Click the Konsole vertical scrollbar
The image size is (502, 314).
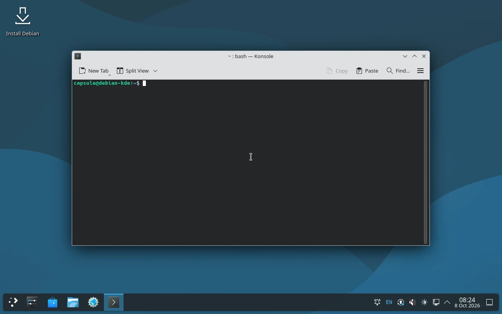[426, 162]
